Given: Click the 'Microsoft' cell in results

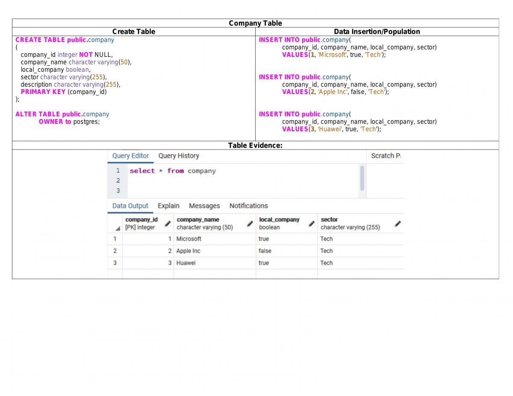Looking at the screenshot, I should [x=215, y=239].
